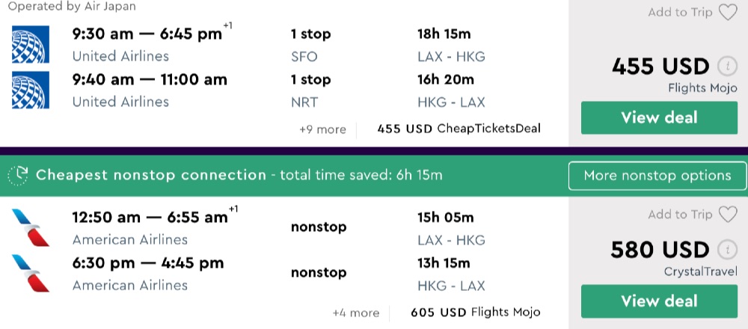Expand the +9 more offers list
Viewport: 748px width, 329px height.
322,129
